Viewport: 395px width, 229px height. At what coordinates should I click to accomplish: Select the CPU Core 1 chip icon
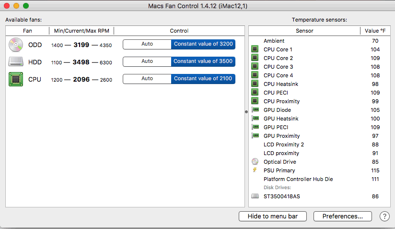point(255,49)
